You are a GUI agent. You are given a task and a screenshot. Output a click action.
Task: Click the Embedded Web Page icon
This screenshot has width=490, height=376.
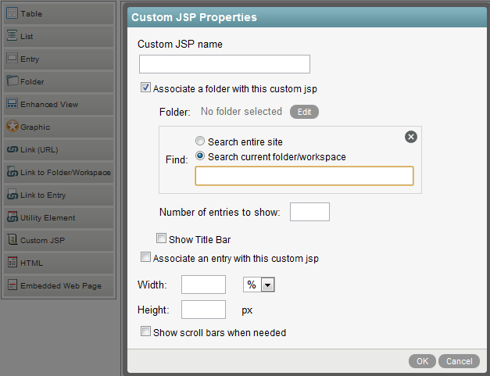click(12, 285)
